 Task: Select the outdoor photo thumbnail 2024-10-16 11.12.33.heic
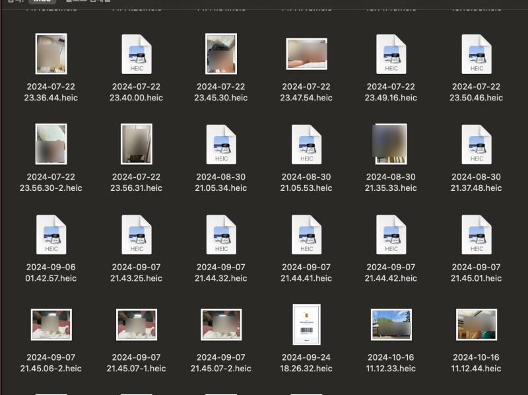pyautogui.click(x=391, y=324)
